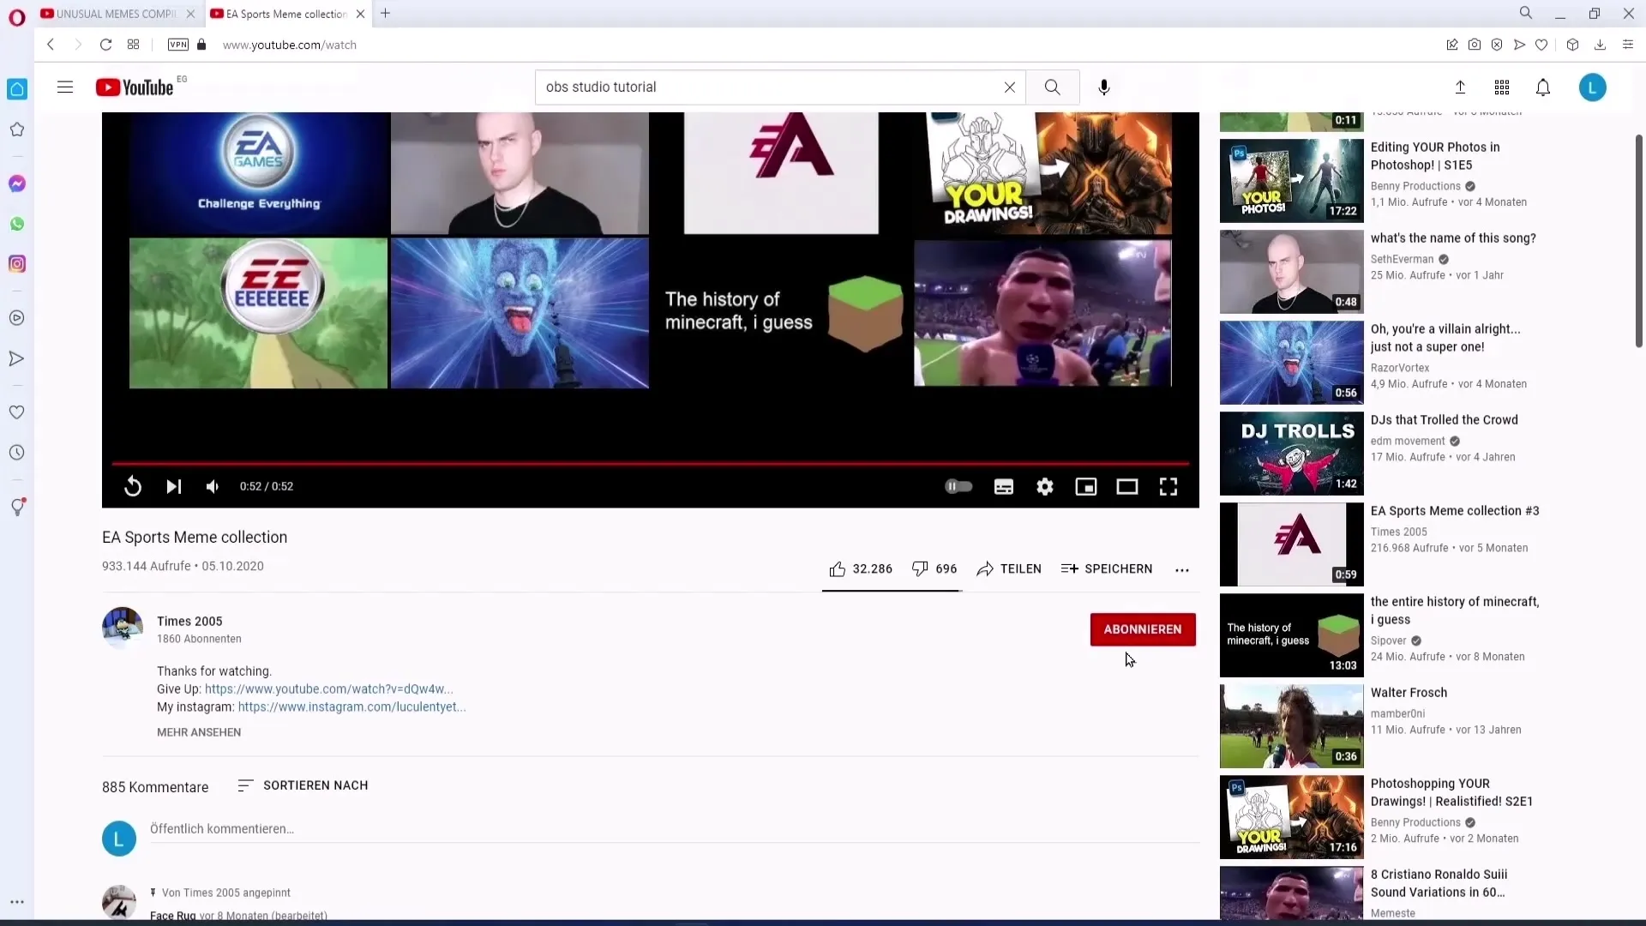Open the Times 2005 channel name
The height and width of the screenshot is (926, 1646).
(x=189, y=621)
